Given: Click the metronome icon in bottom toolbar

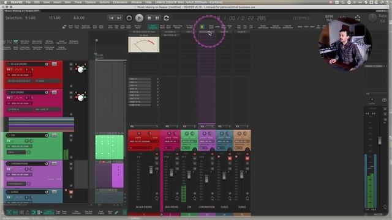Looking at the screenshot, I should click(28, 213).
